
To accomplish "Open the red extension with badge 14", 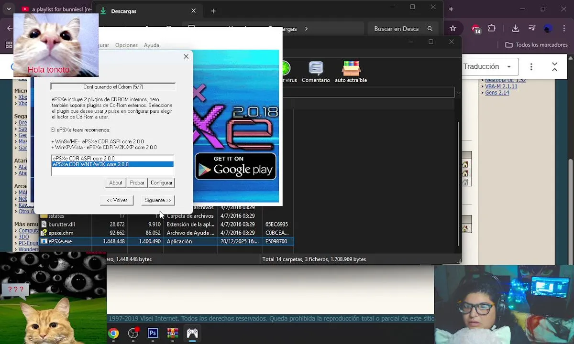I will pos(476,28).
